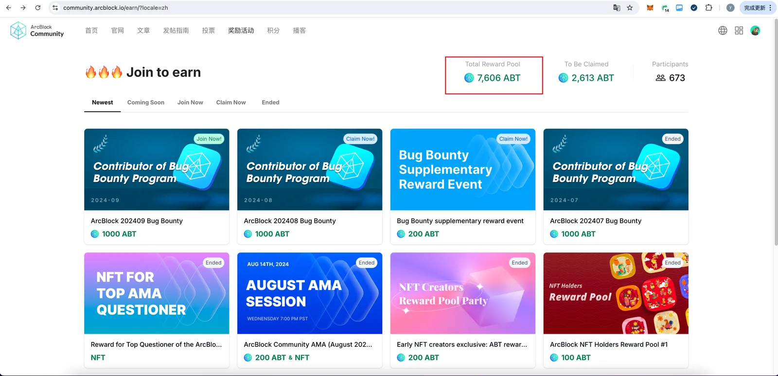The width and height of the screenshot is (778, 376).
Task: Reload the page with the refresh icon
Action: (38, 8)
